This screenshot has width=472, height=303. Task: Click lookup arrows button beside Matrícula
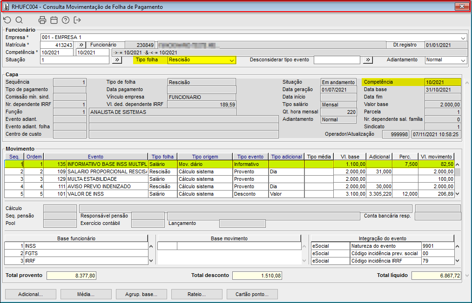[x=80, y=45]
